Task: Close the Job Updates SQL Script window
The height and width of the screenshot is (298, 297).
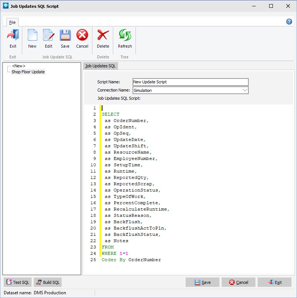Action: (x=288, y=6)
